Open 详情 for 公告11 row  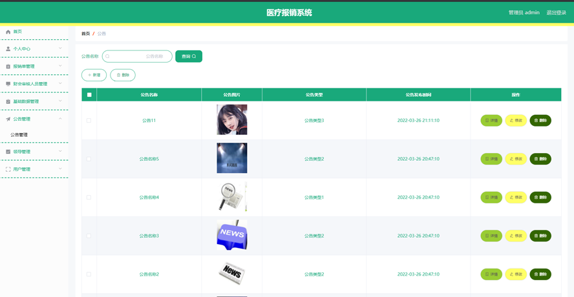click(x=491, y=120)
